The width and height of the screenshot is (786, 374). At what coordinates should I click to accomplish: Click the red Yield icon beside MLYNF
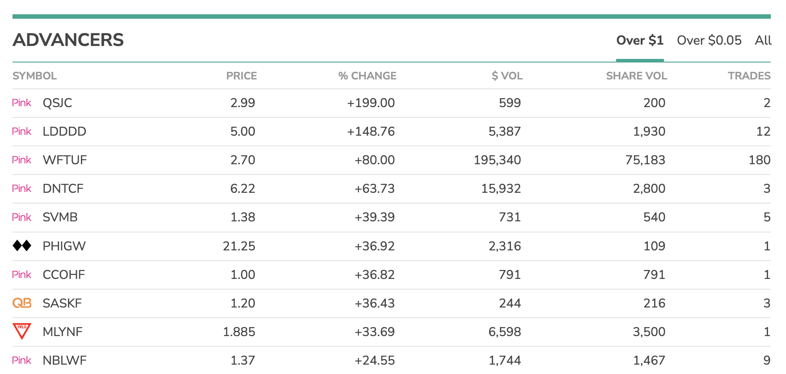pyautogui.click(x=22, y=332)
